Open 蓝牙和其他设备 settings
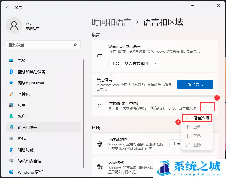The width and height of the screenshot is (226, 178). 43,72
